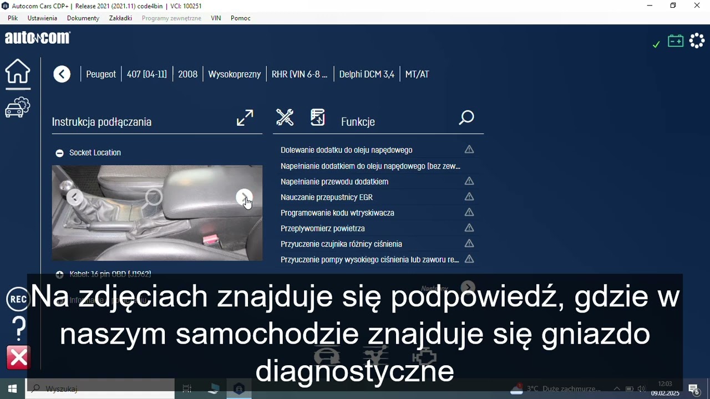
Task: Collapse the Socket Location section
Action: click(x=59, y=153)
